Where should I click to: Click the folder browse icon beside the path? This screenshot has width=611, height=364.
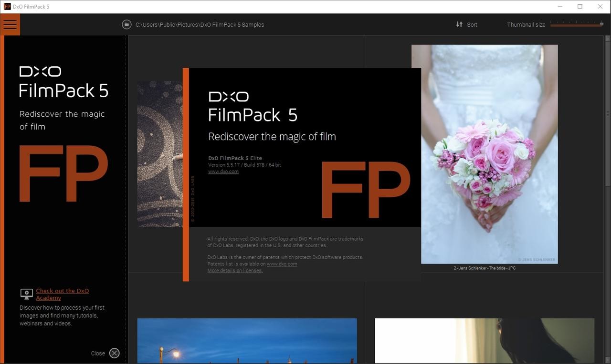[126, 24]
